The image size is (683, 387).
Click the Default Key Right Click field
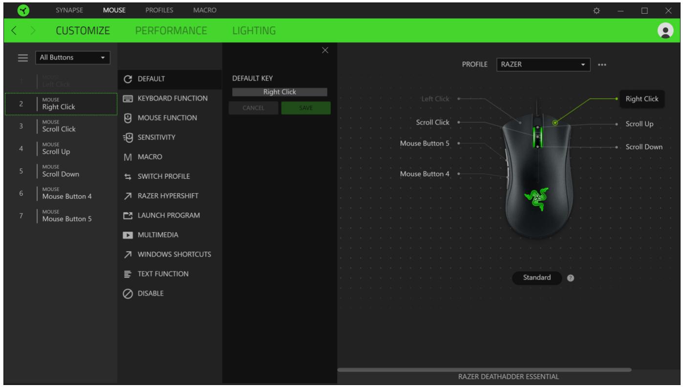point(279,92)
